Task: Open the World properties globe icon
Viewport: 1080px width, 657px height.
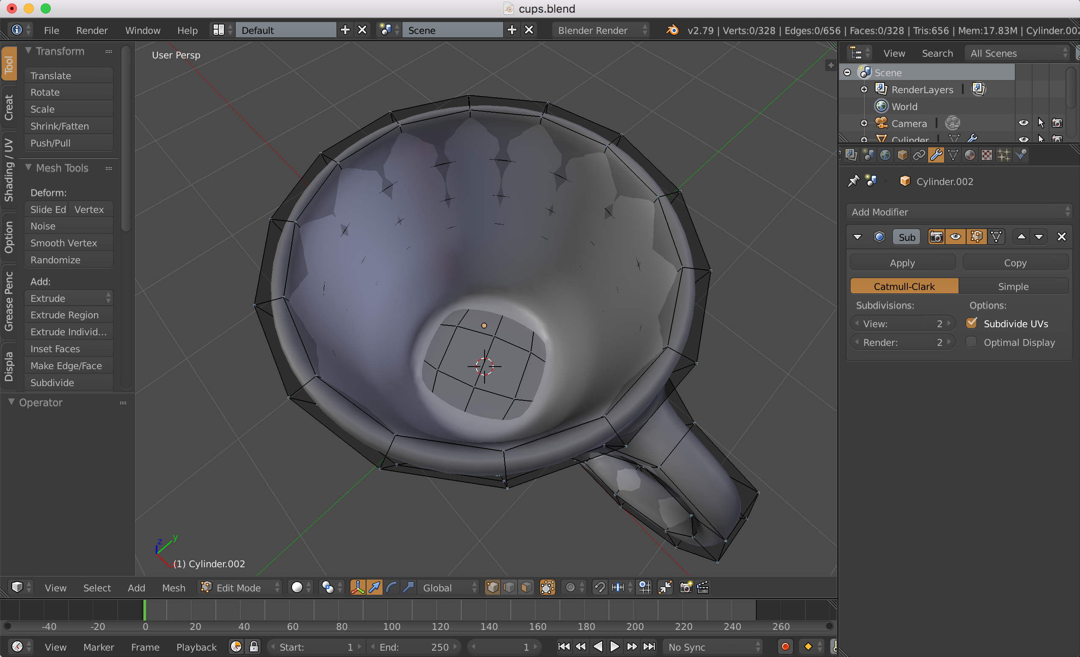Action: click(885, 155)
